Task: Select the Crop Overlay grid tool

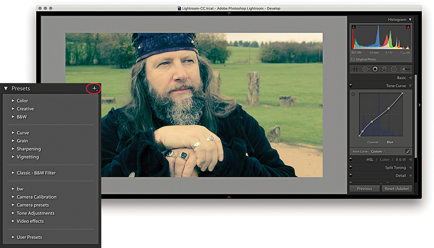Action: click(355, 69)
